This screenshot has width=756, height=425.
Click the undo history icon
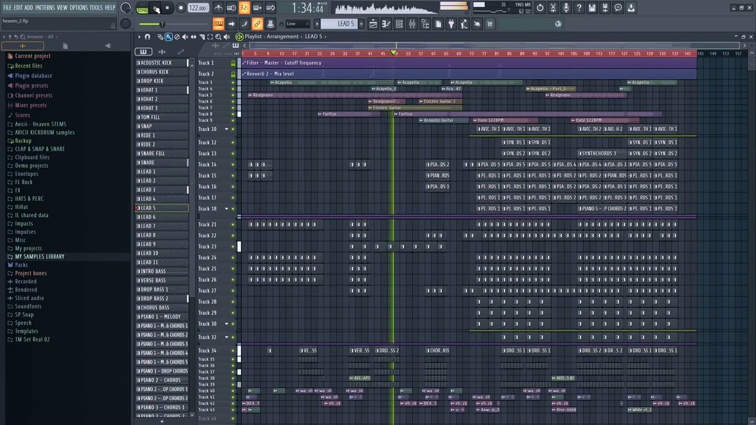tap(540, 8)
